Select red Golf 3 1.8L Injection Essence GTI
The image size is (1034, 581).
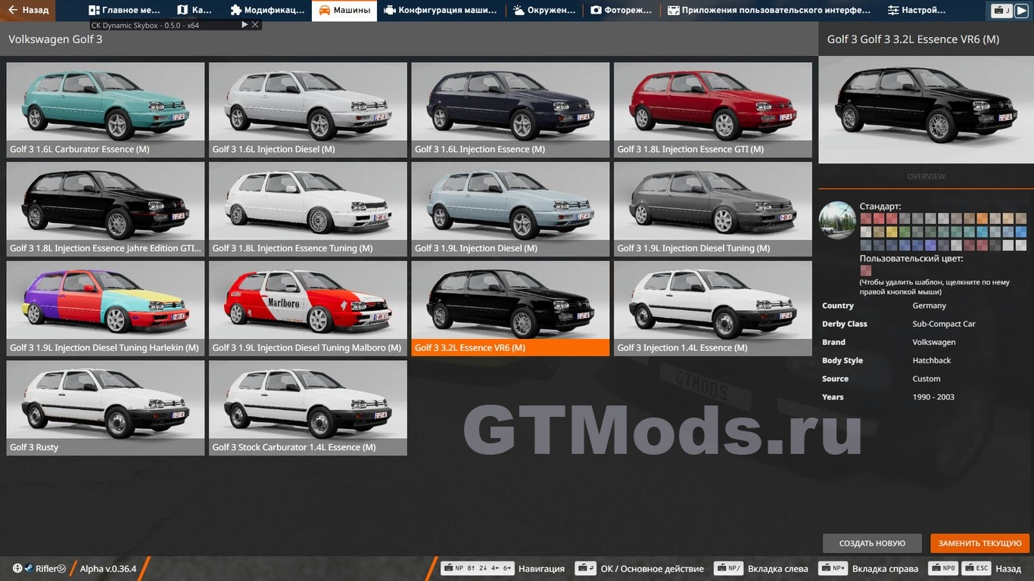coord(713,110)
